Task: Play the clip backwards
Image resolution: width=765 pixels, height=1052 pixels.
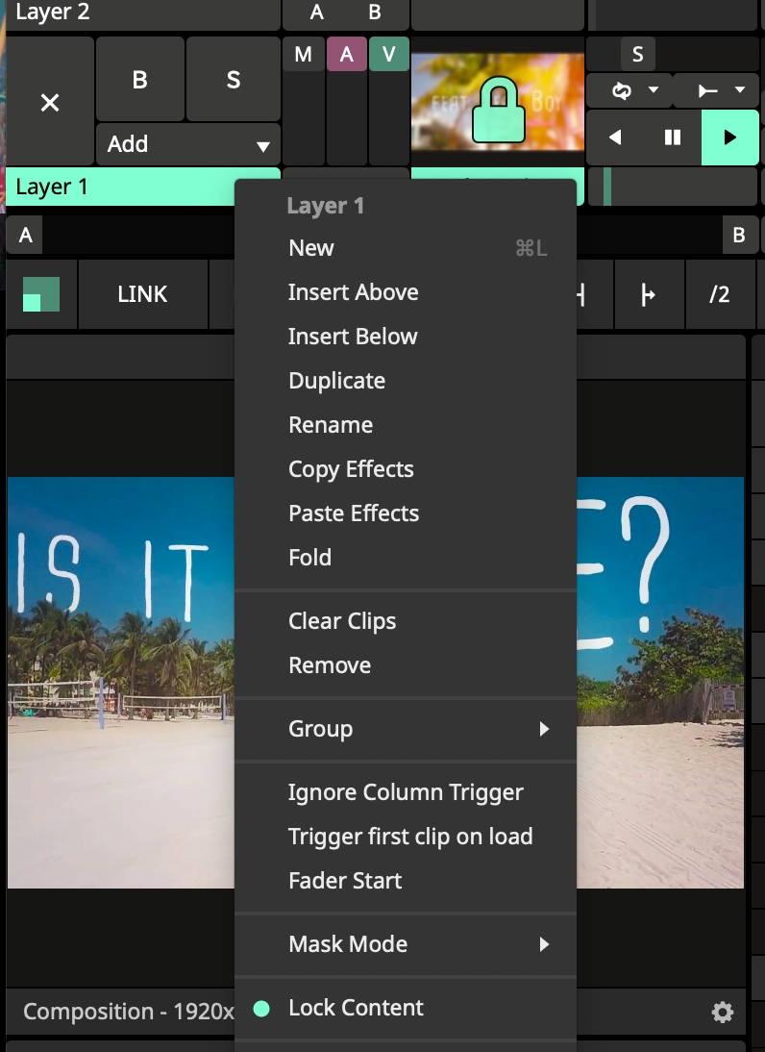Action: coord(615,138)
